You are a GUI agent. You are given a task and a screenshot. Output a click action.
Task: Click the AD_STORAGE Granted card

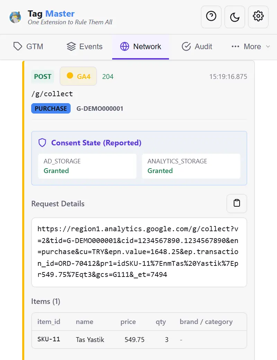click(x=87, y=166)
